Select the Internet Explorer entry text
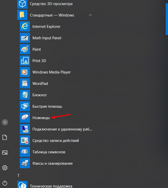 pos(46,27)
